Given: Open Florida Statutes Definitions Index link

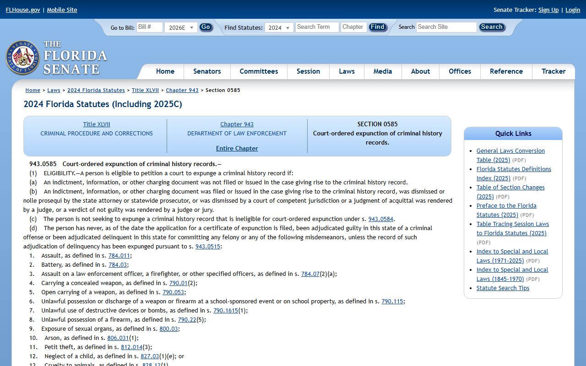Looking at the screenshot, I should click(514, 173).
